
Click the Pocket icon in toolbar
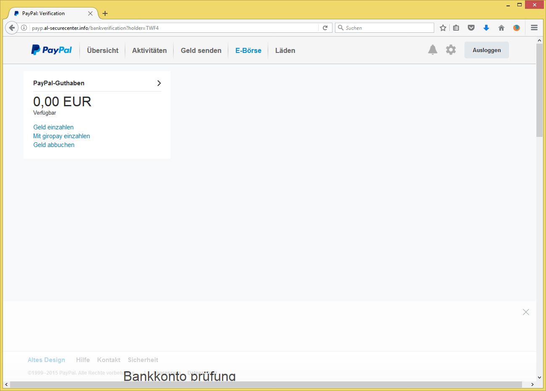click(471, 28)
